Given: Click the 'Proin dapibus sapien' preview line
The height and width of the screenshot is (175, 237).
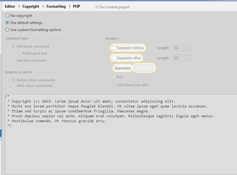Looking at the screenshot, I should (111, 116).
